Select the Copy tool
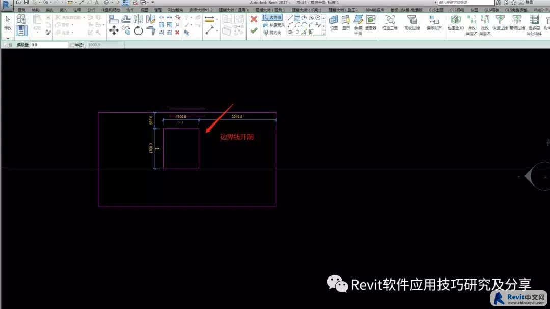Screen dimensions: 550x309 [126, 31]
